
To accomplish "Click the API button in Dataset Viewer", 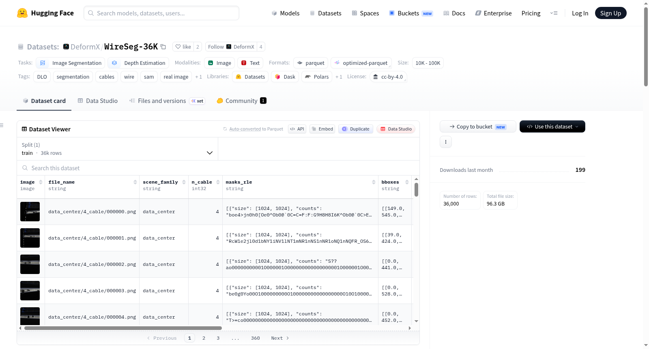I will click(297, 129).
